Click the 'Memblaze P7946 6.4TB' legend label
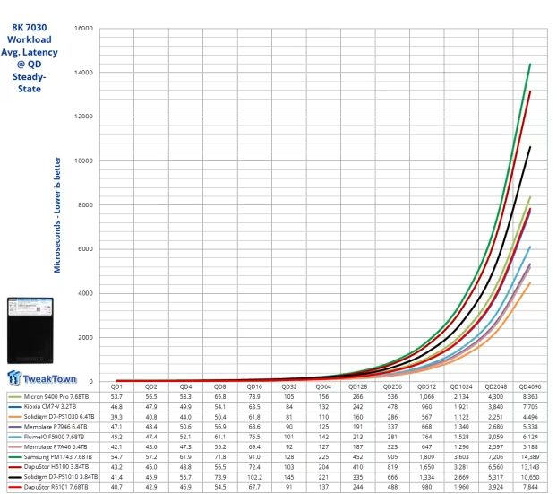The width and height of the screenshot is (557, 494). click(55, 427)
